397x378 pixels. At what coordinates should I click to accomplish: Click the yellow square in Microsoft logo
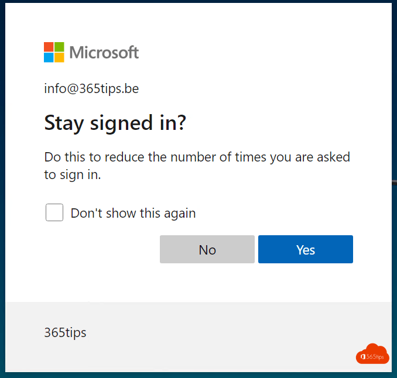pyautogui.click(x=59, y=57)
